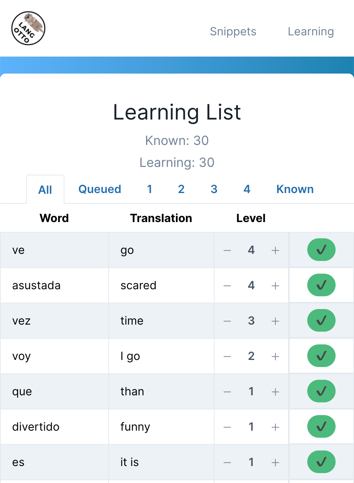
Task: Click the green checkmark for 'que'
Action: pos(321,391)
